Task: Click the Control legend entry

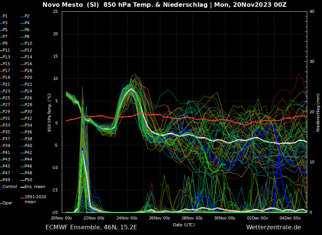Action: coord(9,187)
